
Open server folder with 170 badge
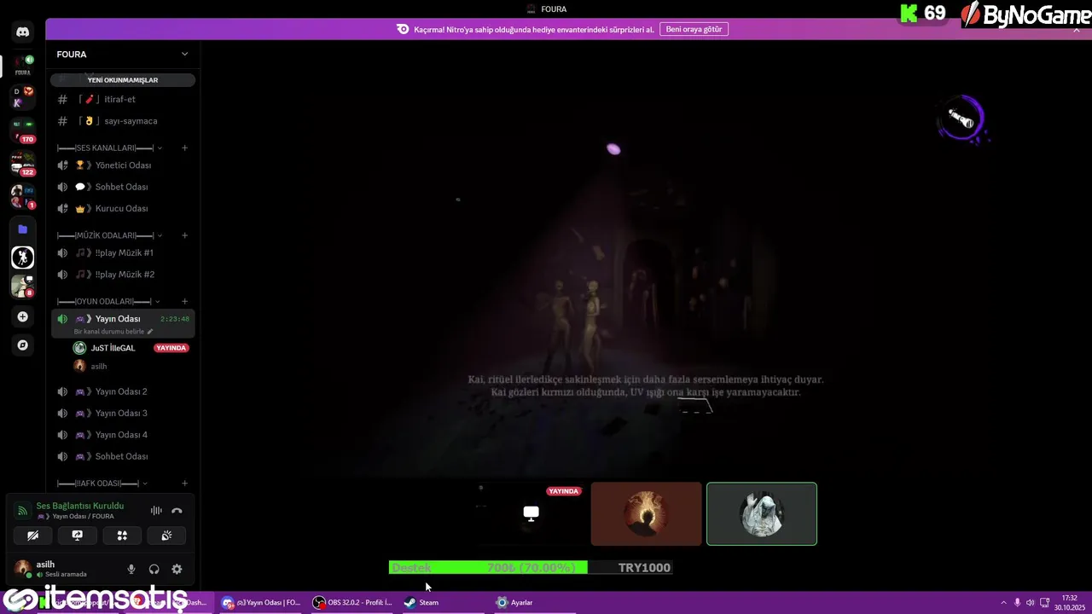click(23, 130)
